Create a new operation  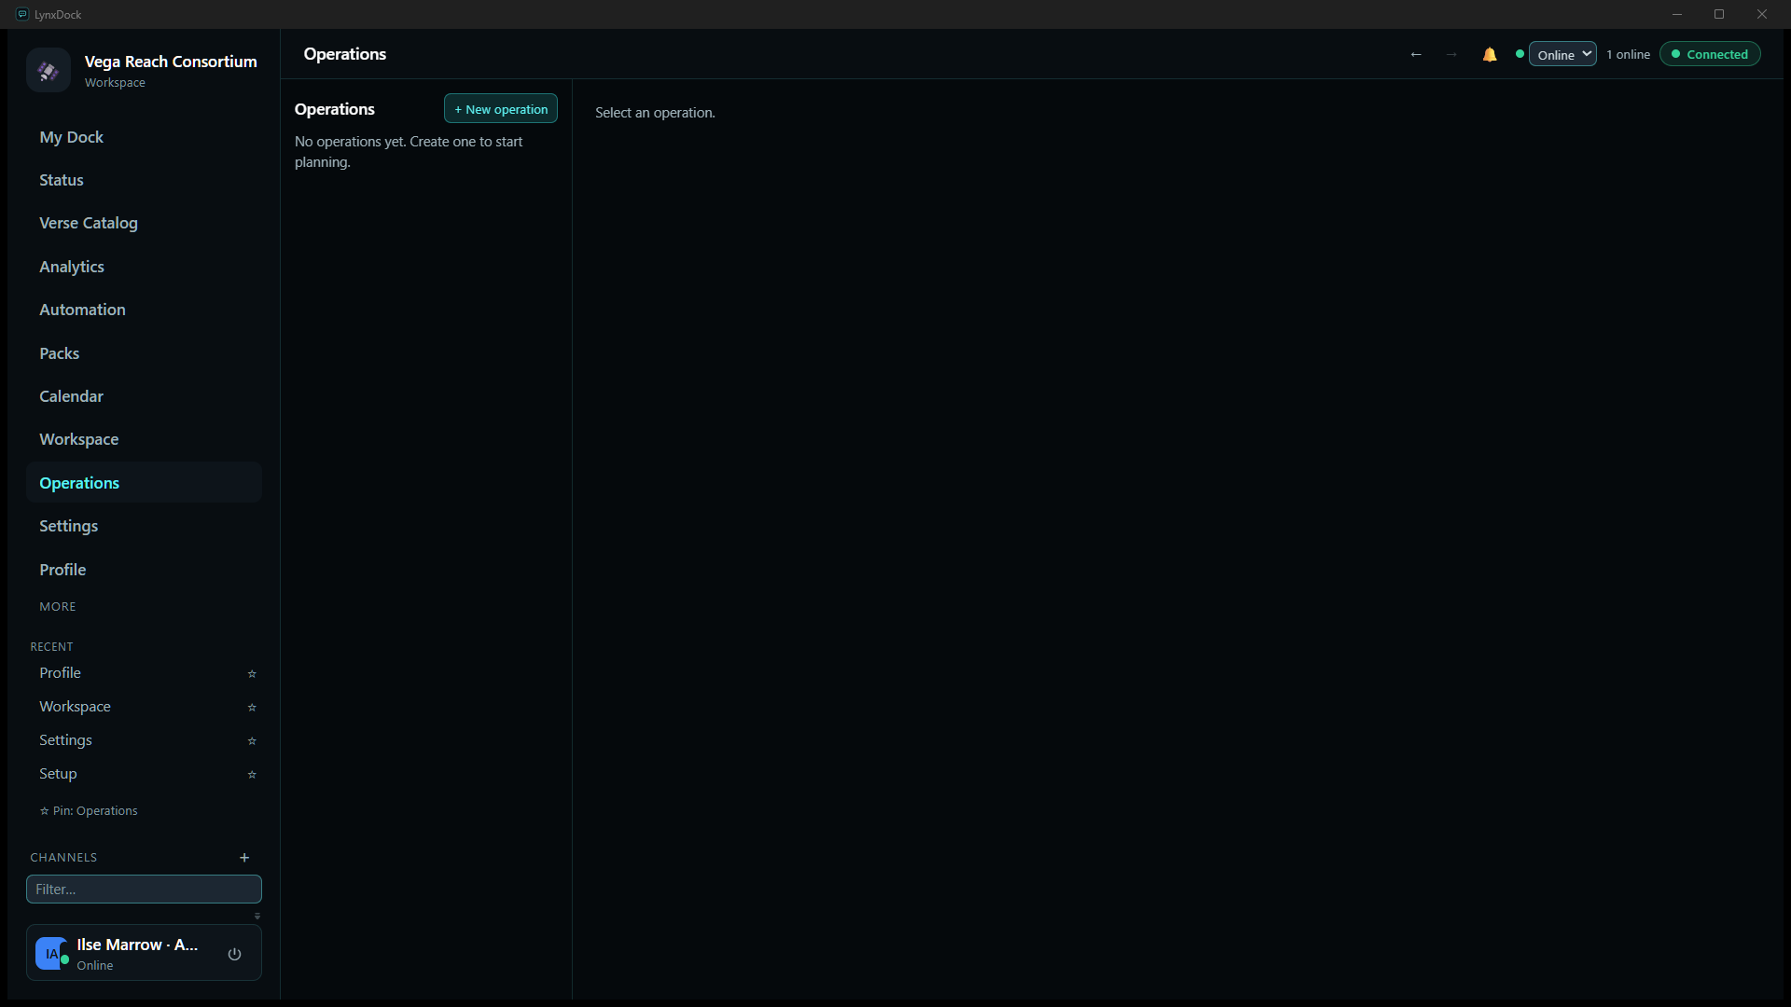pos(501,109)
